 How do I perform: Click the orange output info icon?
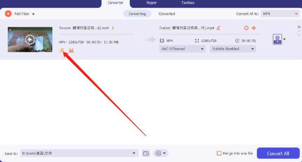[246, 28]
